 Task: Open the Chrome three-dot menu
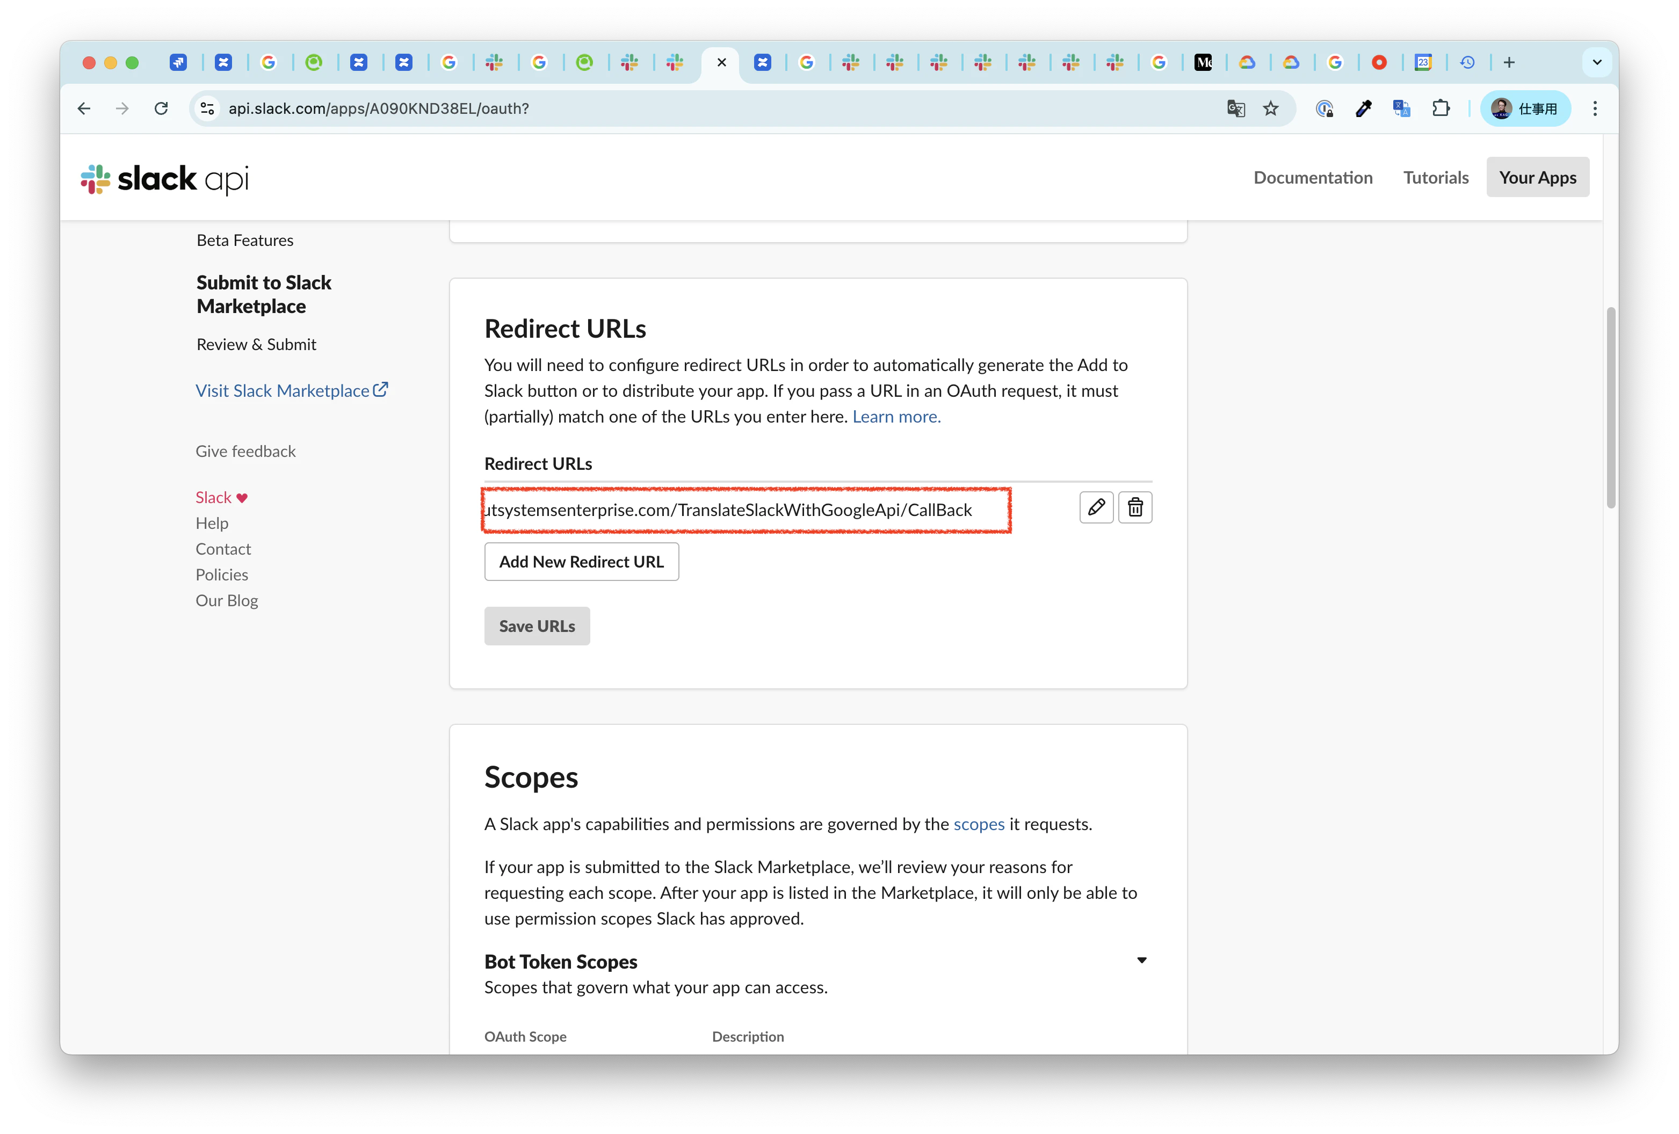(x=1595, y=108)
